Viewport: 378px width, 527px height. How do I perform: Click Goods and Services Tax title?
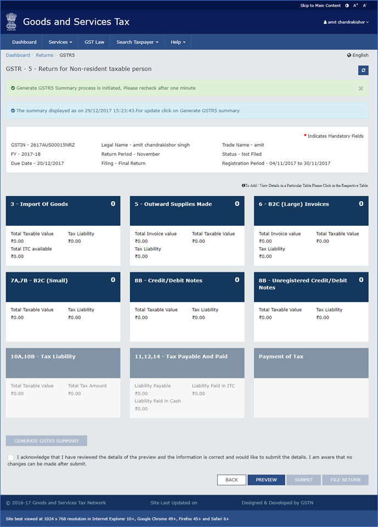tap(76, 22)
